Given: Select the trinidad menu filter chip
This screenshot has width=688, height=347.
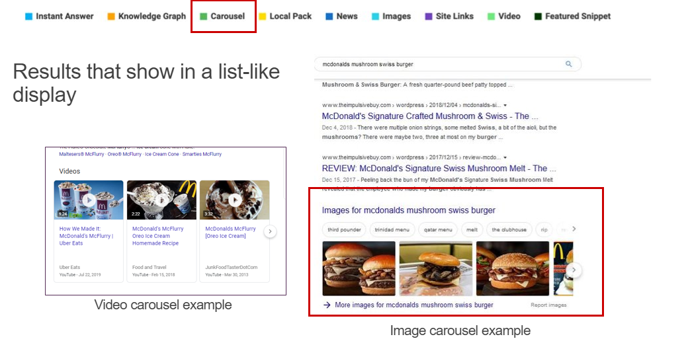Looking at the screenshot, I should point(392,229).
